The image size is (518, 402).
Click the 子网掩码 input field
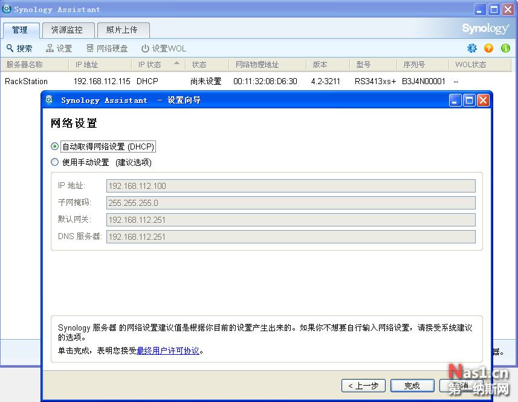(291, 203)
